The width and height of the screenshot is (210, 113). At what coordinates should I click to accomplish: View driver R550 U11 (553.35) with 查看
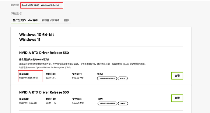tap(177, 98)
